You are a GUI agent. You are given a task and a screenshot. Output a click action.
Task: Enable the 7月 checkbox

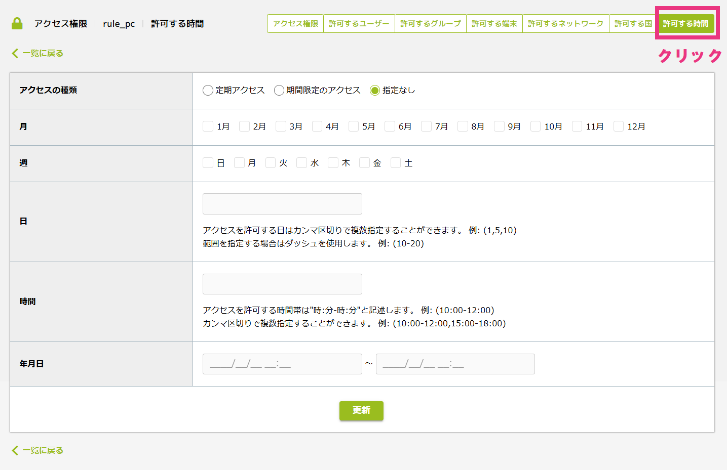(426, 126)
